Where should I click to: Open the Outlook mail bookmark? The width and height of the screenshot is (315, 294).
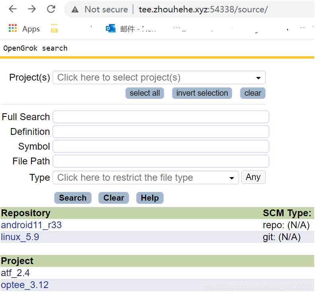[x=111, y=28]
